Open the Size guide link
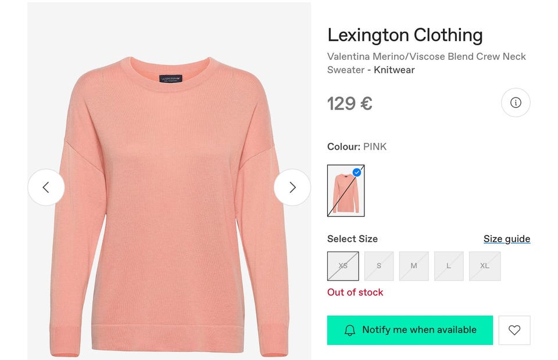This screenshot has width=558, height=360. click(x=507, y=239)
